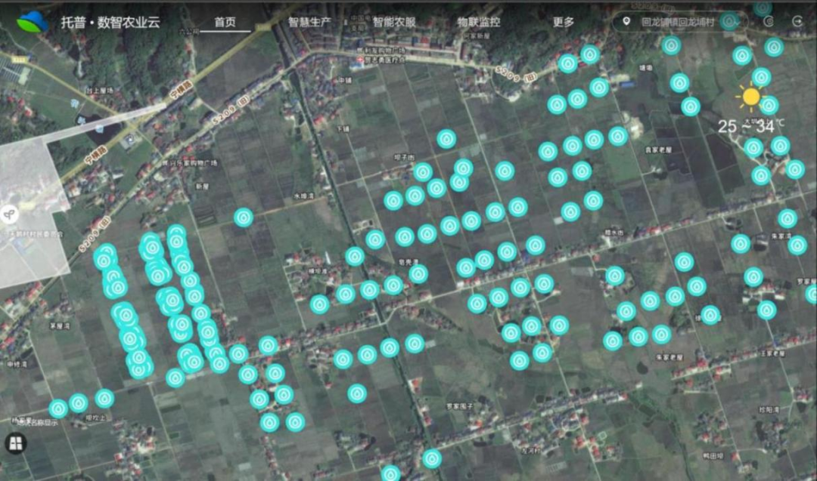
Task: Switch to the 首页 tab
Action: click(x=225, y=22)
